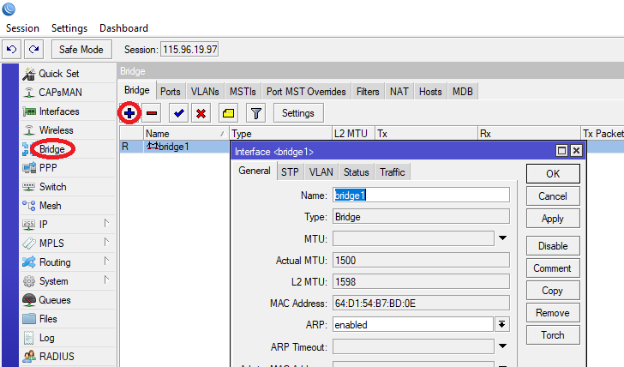624x367 pixels.
Task: Open the Dashboard menu
Action: [x=123, y=28]
